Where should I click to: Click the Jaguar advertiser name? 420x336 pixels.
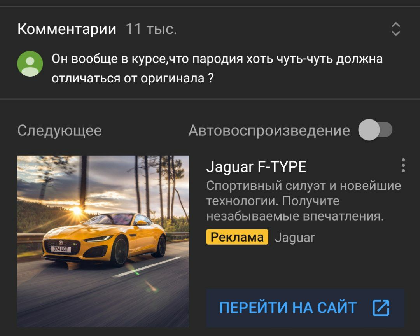click(295, 238)
